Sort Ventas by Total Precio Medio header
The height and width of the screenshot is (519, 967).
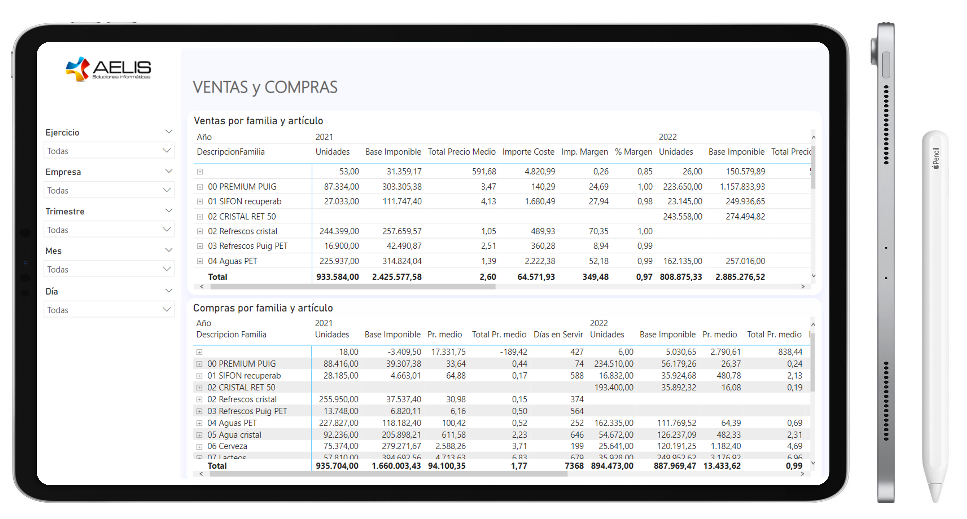[x=462, y=152]
